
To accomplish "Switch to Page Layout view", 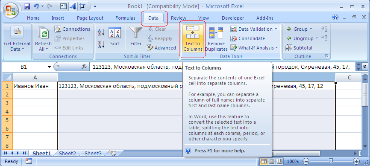I will pyautogui.click(x=271, y=162).
